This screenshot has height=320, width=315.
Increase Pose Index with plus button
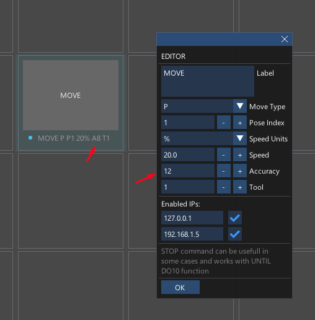(x=240, y=122)
